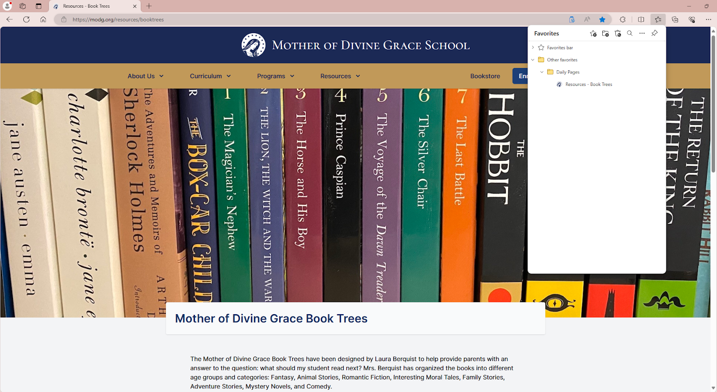
Task: Click the scrollbar up arrow
Action: point(713,30)
